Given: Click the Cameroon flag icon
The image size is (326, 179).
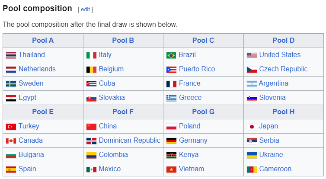Looking at the screenshot, I should pos(252,169).
